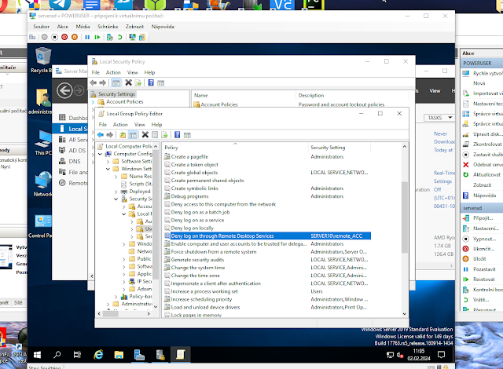The image size is (503, 369).
Task: Toggle the Action Pane icon in the Group Policy Editor toolbar
Action: point(187,135)
